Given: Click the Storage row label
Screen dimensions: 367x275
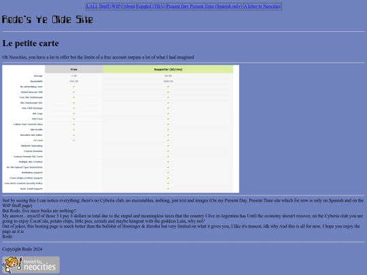Looking at the screenshot, I should pos(38,76).
